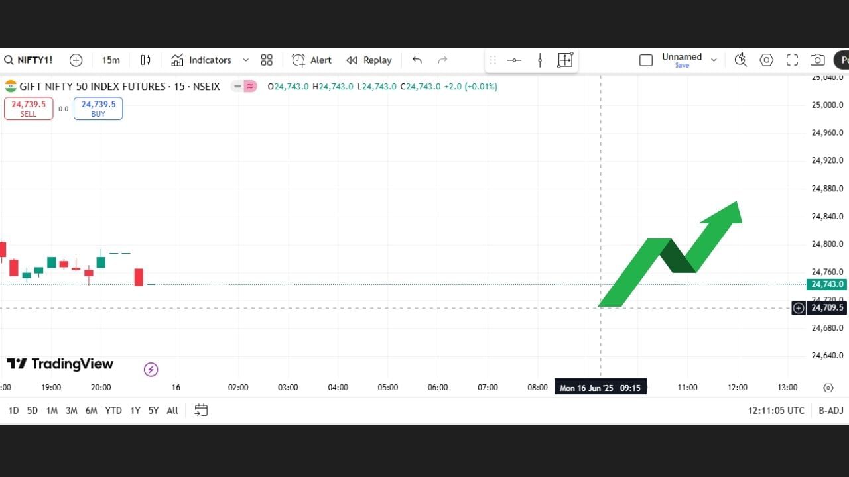The height and width of the screenshot is (477, 849).
Task: Expand the Indicators favorites dropdown arrow
Action: (x=245, y=60)
